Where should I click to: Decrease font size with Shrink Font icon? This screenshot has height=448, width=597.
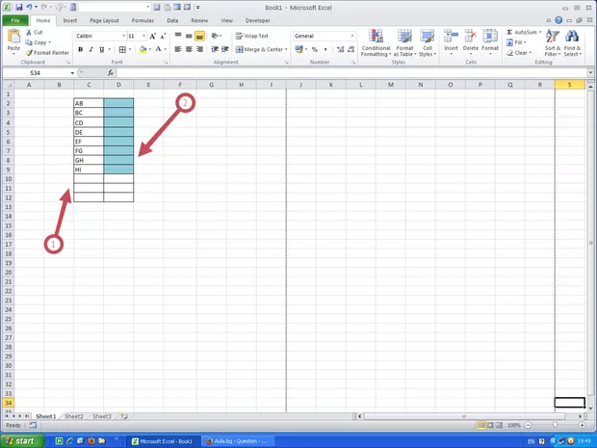[x=163, y=36]
